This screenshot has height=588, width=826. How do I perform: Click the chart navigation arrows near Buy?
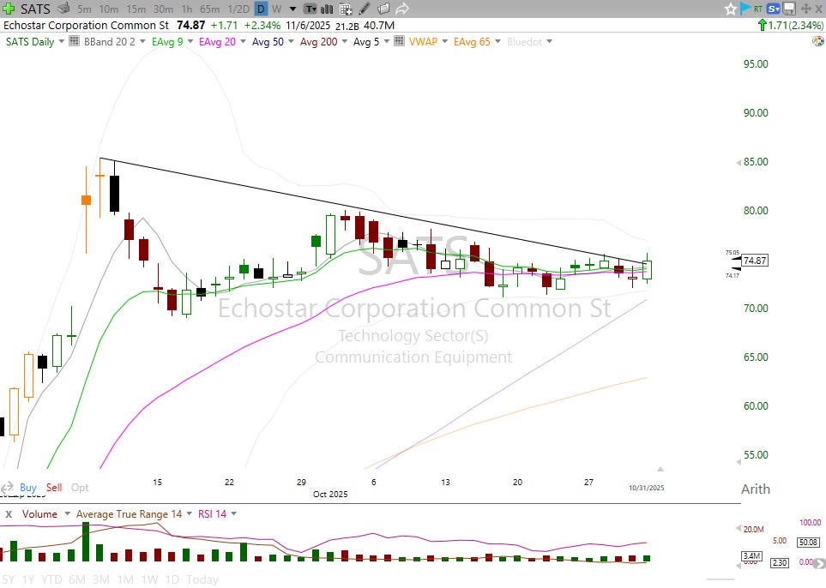pos(7,487)
